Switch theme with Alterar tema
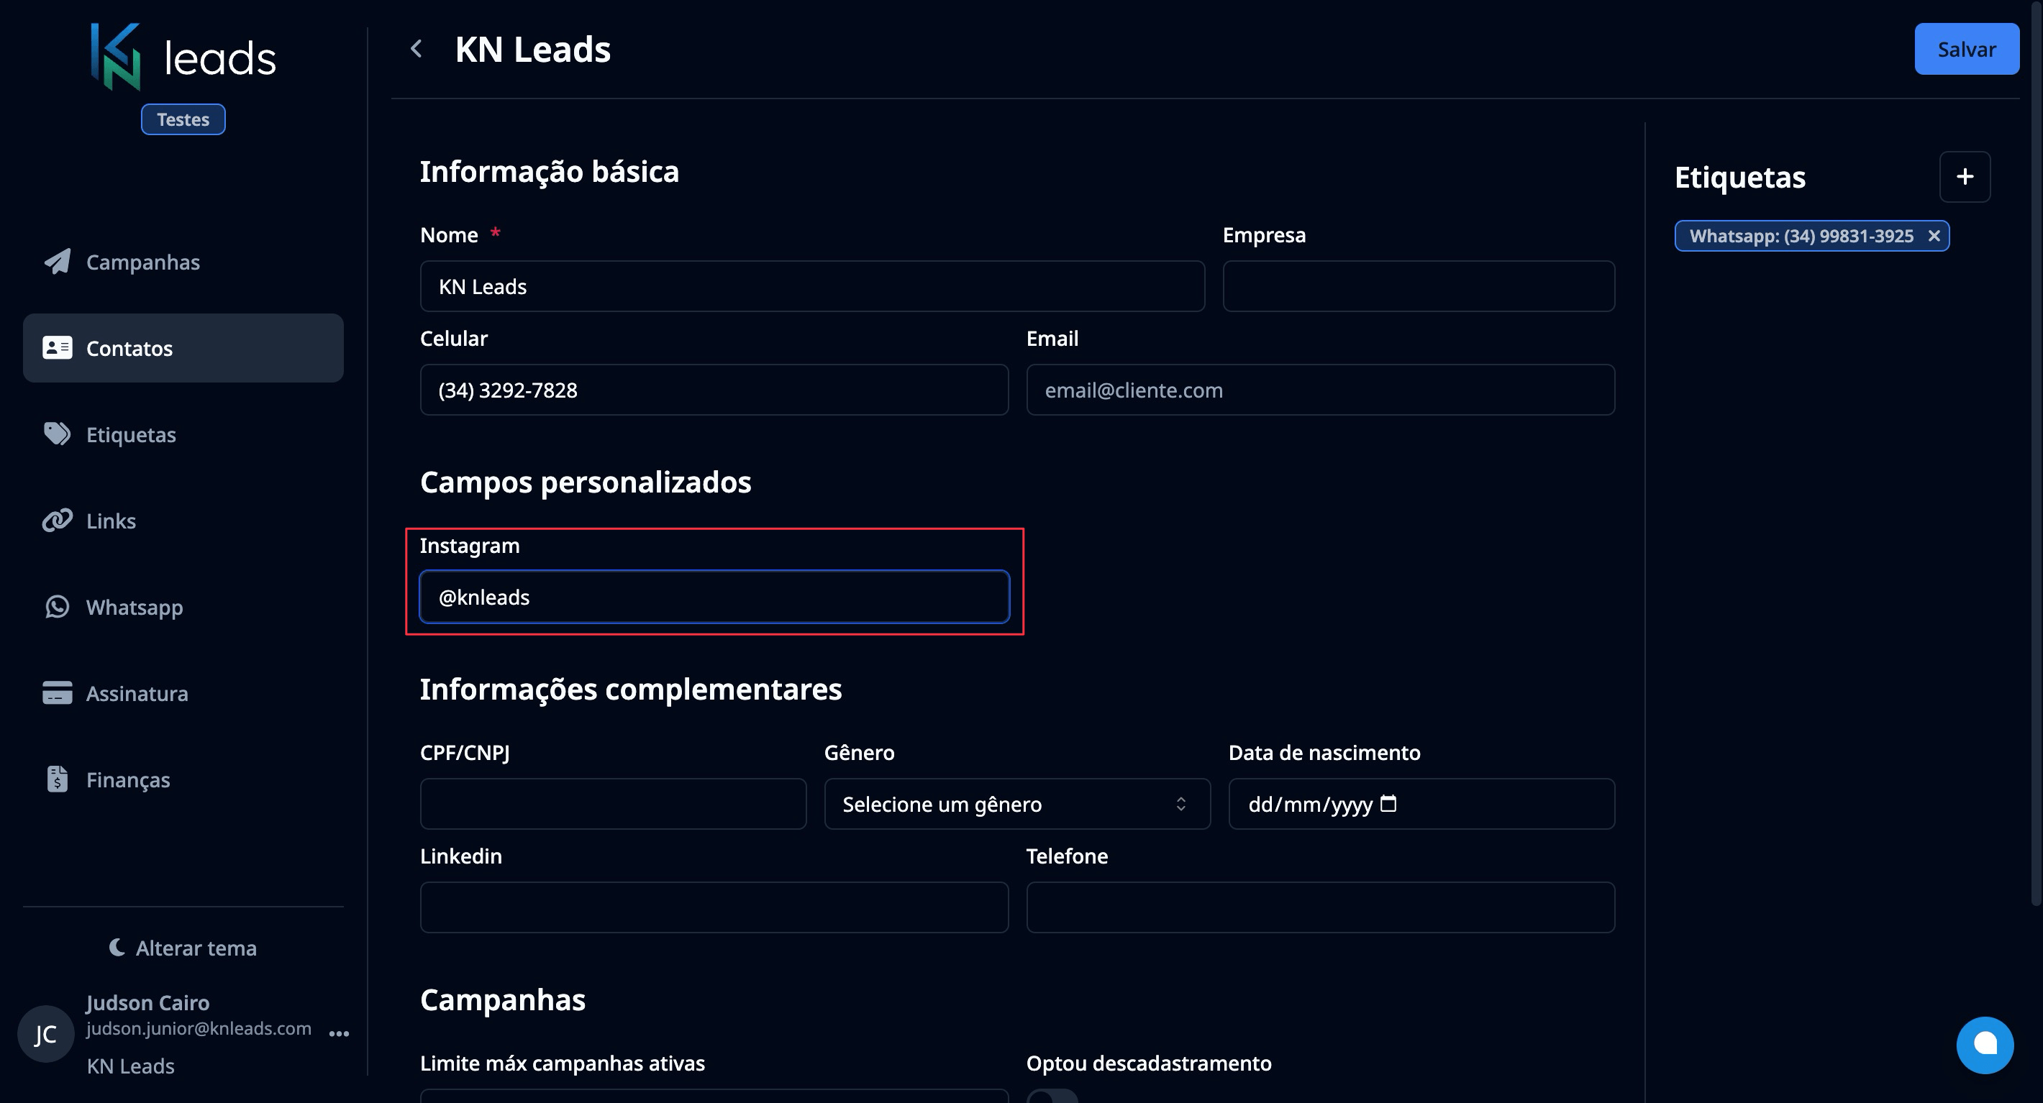Screen dimensions: 2043x1103 [x=183, y=948]
